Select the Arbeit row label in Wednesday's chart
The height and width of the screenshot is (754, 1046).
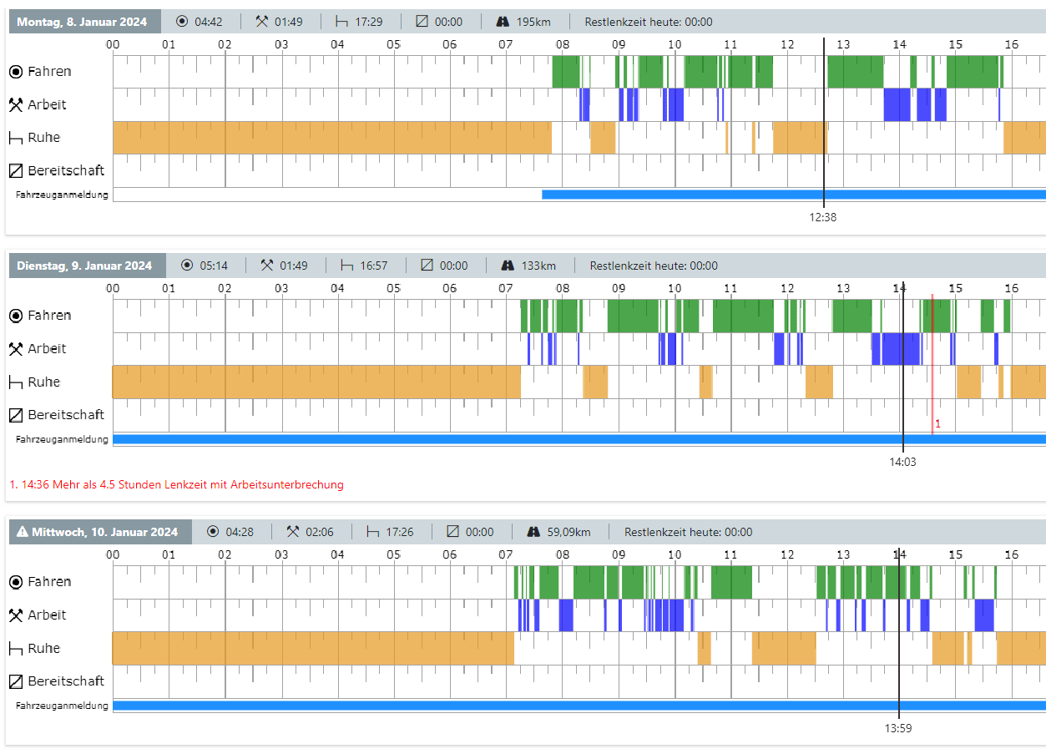(x=47, y=615)
